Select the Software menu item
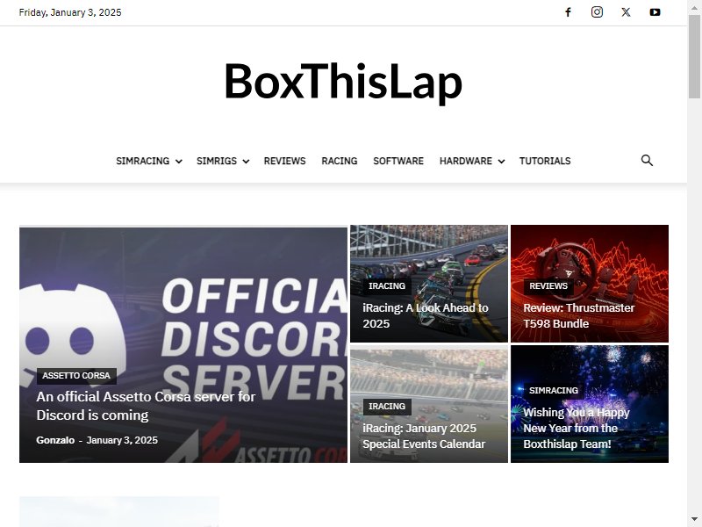This screenshot has width=702, height=527. coord(398,161)
